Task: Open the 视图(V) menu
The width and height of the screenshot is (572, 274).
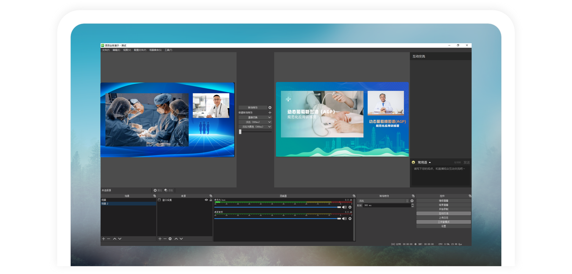Action: tap(127, 50)
